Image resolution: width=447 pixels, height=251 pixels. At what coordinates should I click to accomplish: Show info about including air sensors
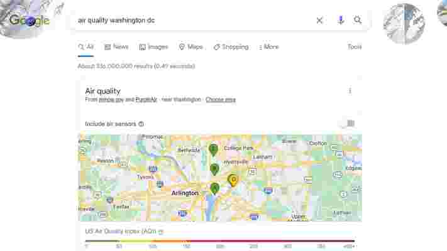click(x=141, y=124)
